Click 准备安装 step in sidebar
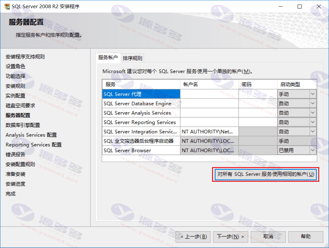 pos(15,174)
